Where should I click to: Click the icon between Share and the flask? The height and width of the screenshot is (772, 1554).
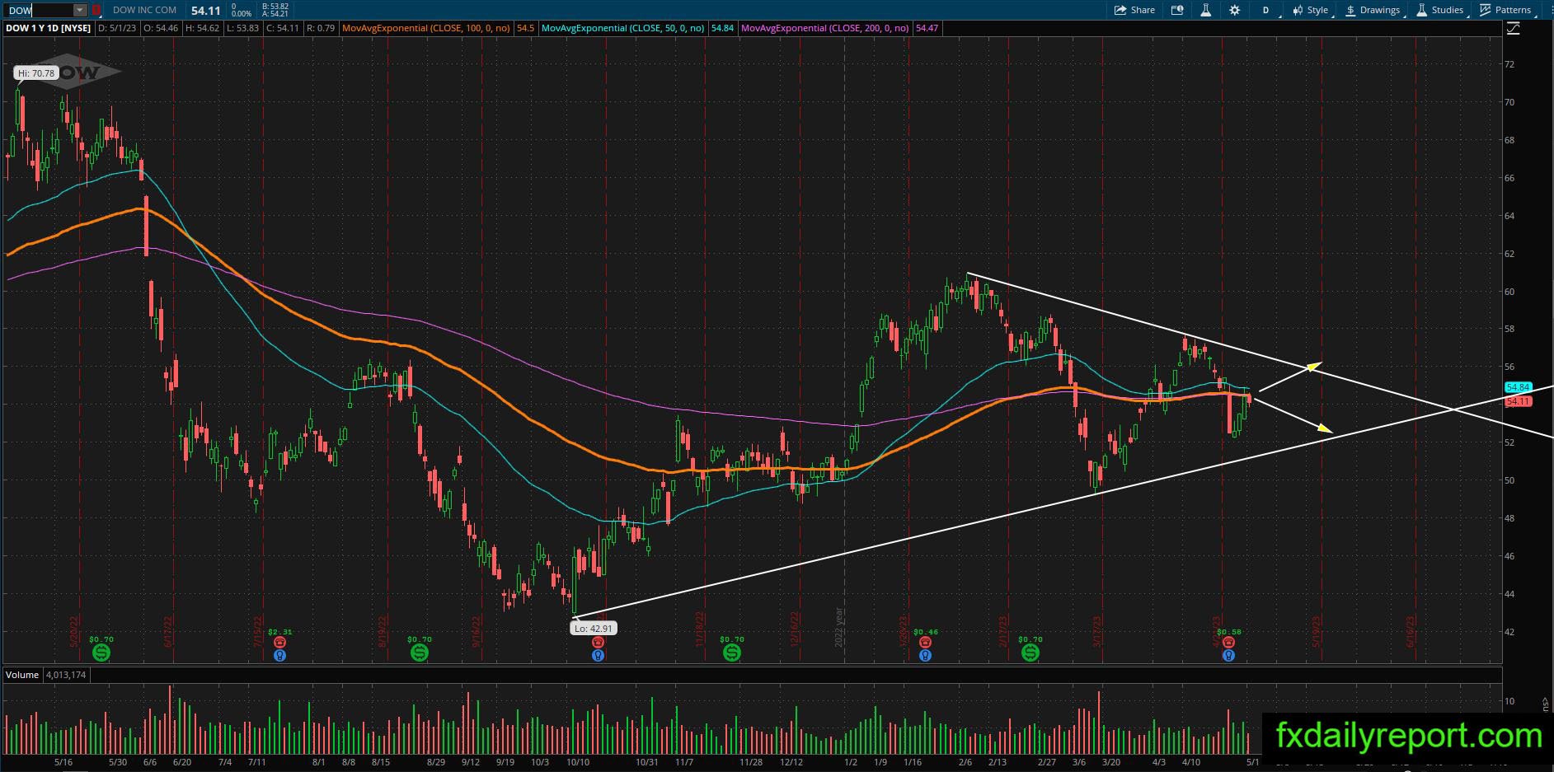click(x=1177, y=10)
